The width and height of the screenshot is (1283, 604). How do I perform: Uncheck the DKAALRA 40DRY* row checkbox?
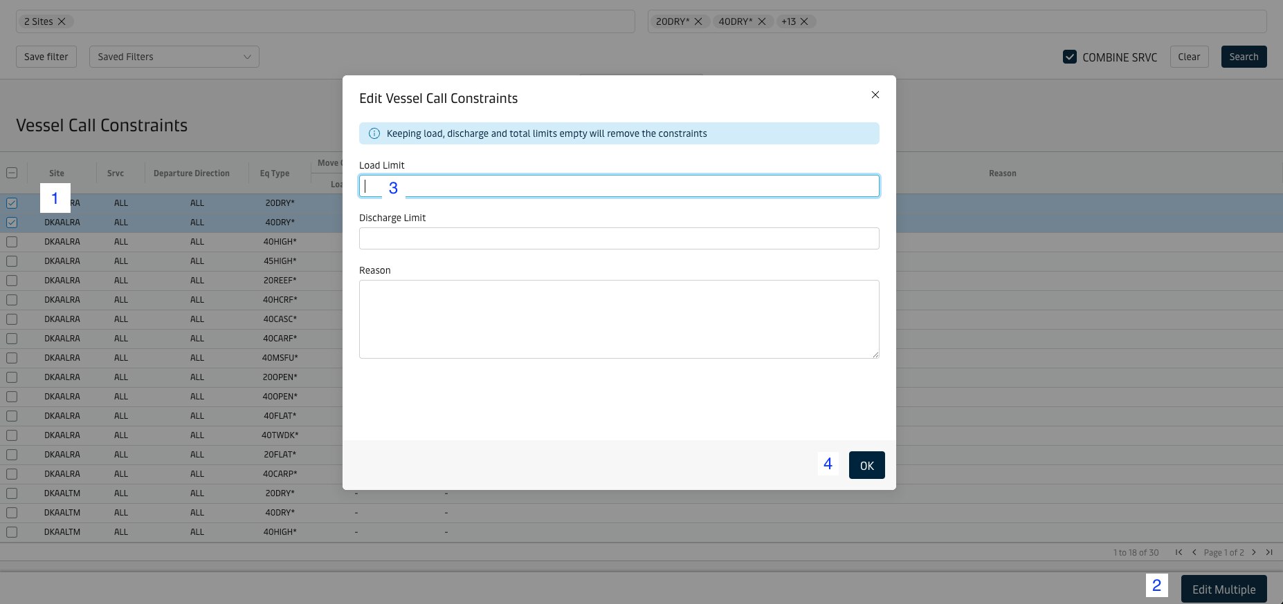pos(12,223)
